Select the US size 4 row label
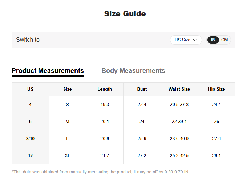 click(x=30, y=105)
